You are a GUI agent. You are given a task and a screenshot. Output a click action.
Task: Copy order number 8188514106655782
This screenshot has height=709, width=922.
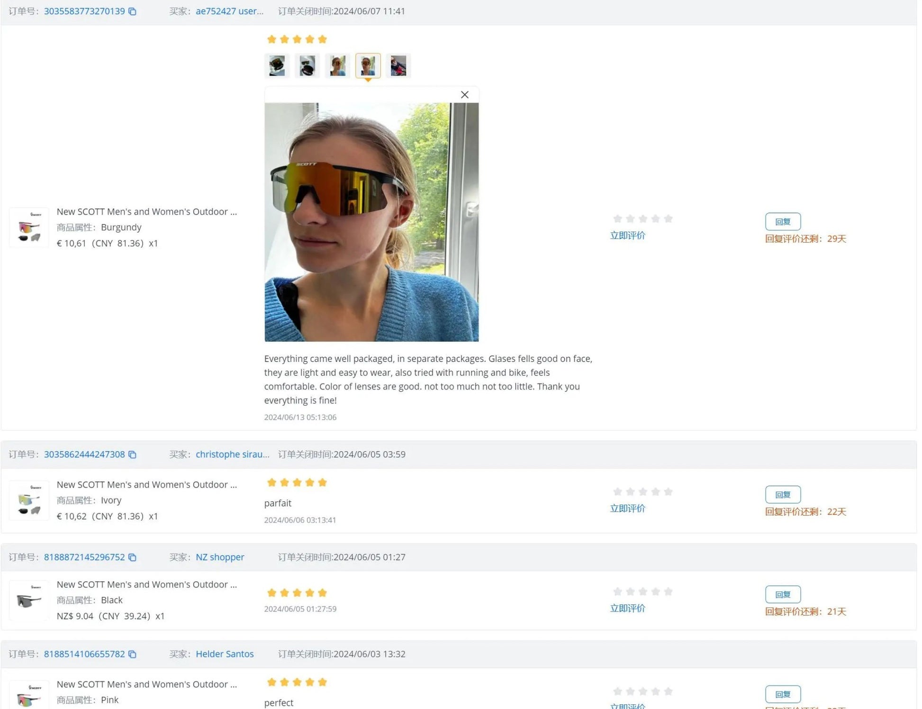(133, 655)
